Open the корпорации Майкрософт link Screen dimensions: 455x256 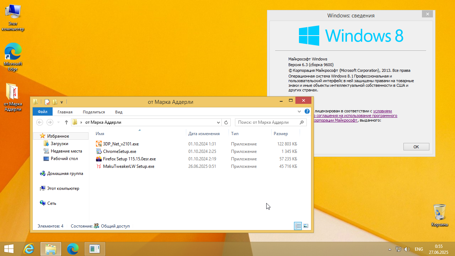coord(335,120)
